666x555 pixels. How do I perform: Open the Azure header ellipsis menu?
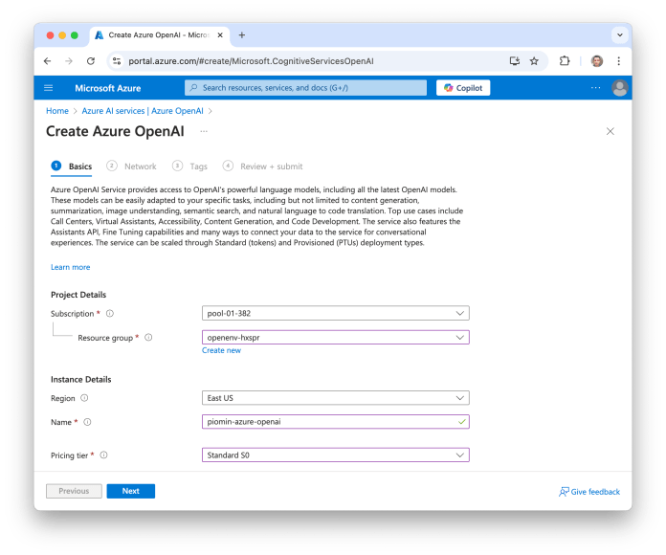595,88
